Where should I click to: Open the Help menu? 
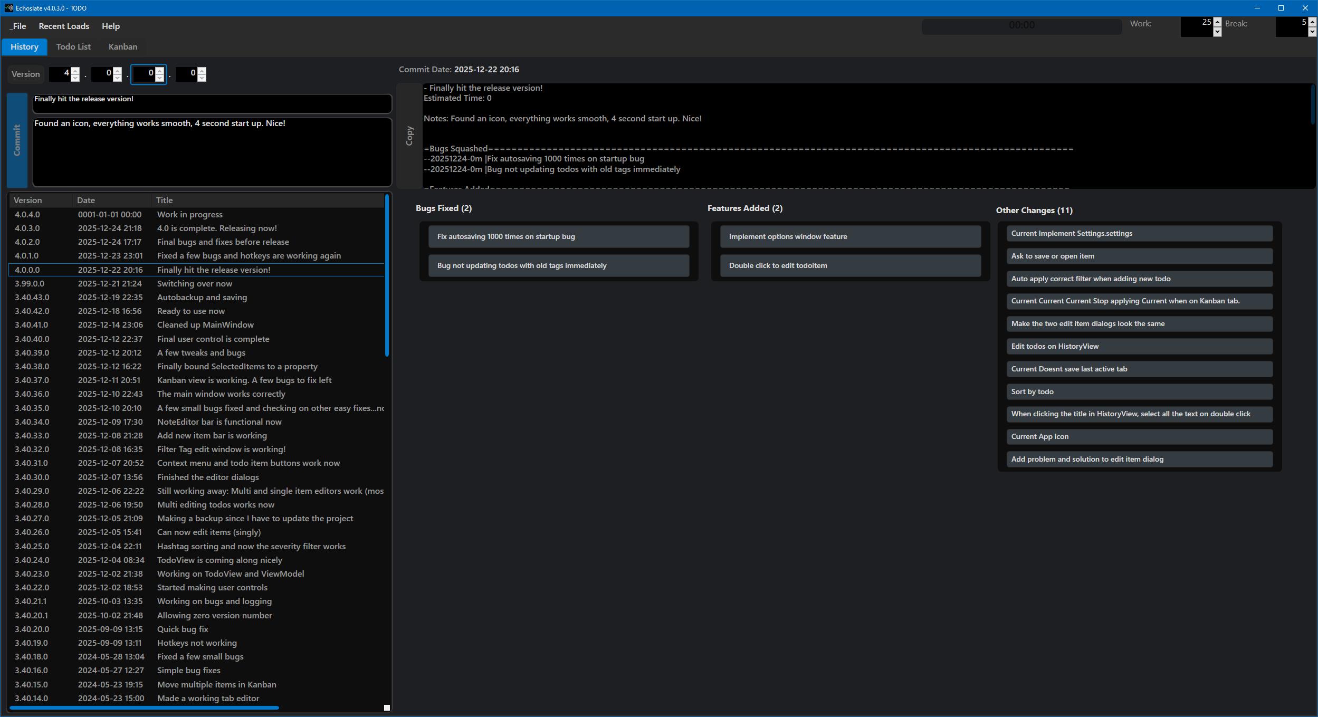tap(111, 26)
